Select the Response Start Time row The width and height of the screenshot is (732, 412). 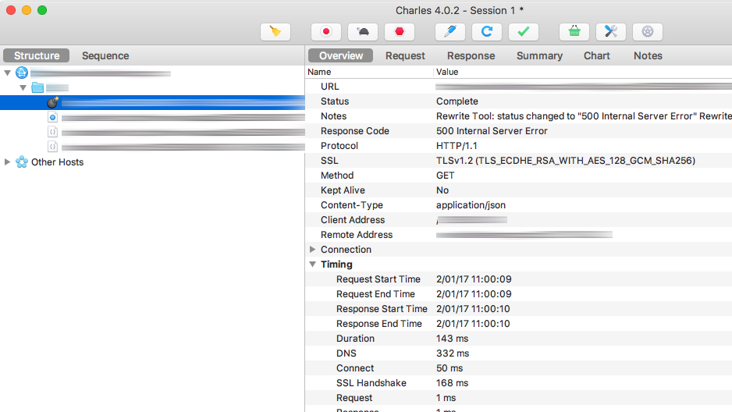point(519,309)
